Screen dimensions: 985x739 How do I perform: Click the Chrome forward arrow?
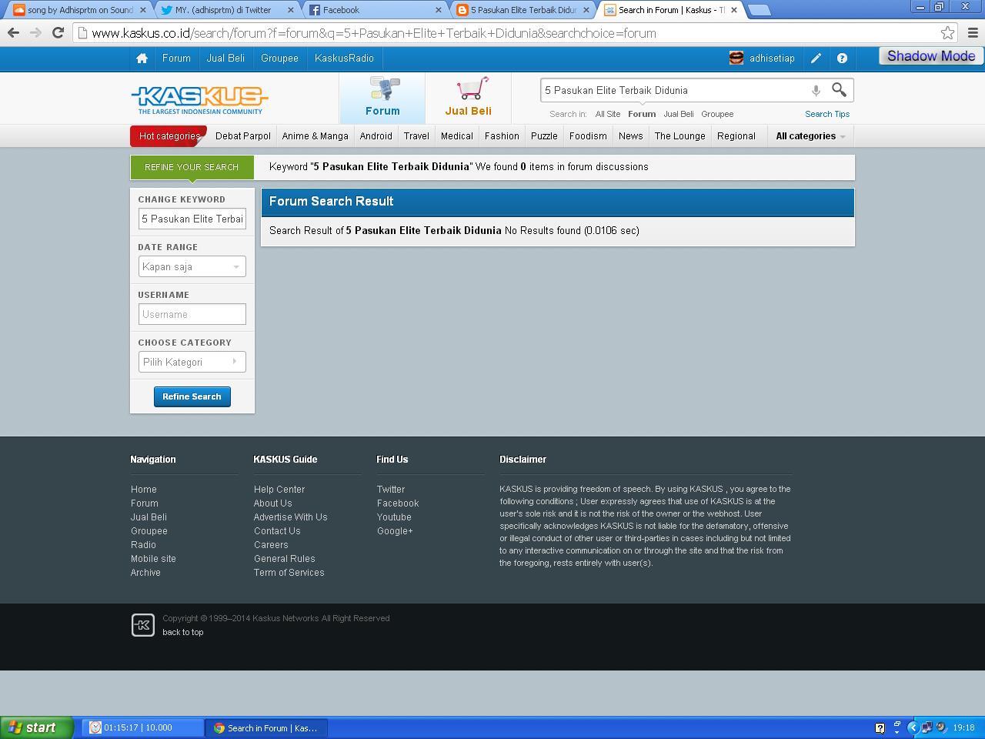35,33
